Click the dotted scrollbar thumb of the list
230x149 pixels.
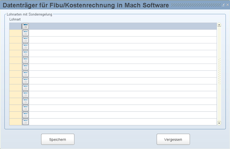point(219,71)
